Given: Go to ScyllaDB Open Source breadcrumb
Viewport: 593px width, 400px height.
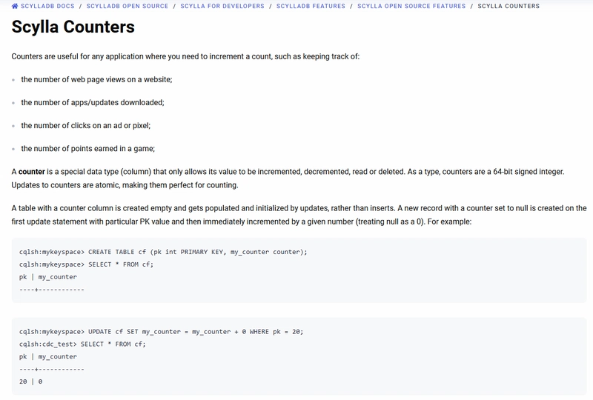Looking at the screenshot, I should [127, 6].
